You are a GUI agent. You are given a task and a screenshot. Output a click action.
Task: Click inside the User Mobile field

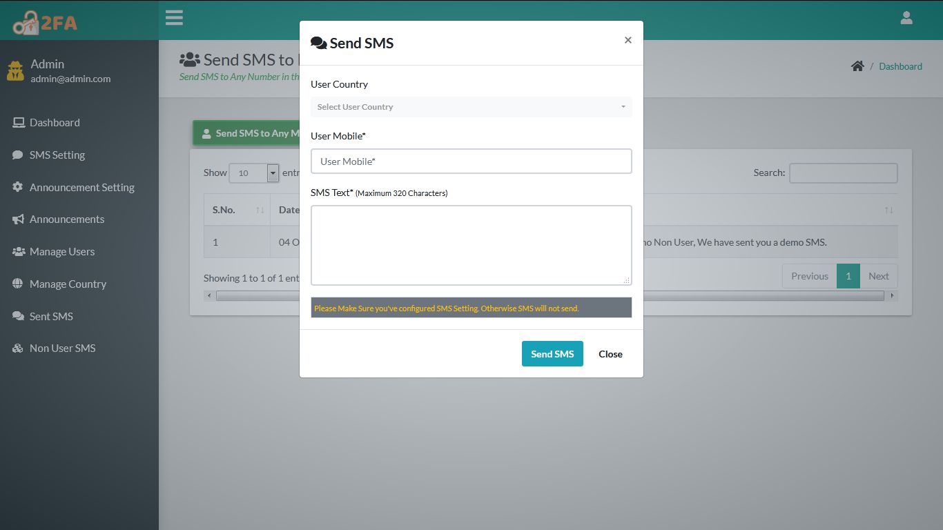pyautogui.click(x=471, y=161)
